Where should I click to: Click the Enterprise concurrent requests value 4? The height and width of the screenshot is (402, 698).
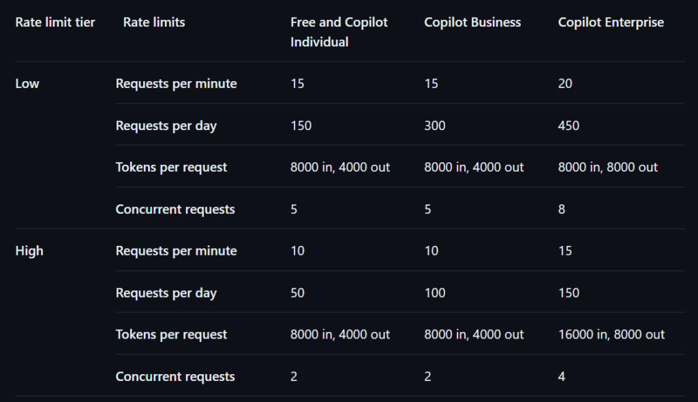coord(562,376)
